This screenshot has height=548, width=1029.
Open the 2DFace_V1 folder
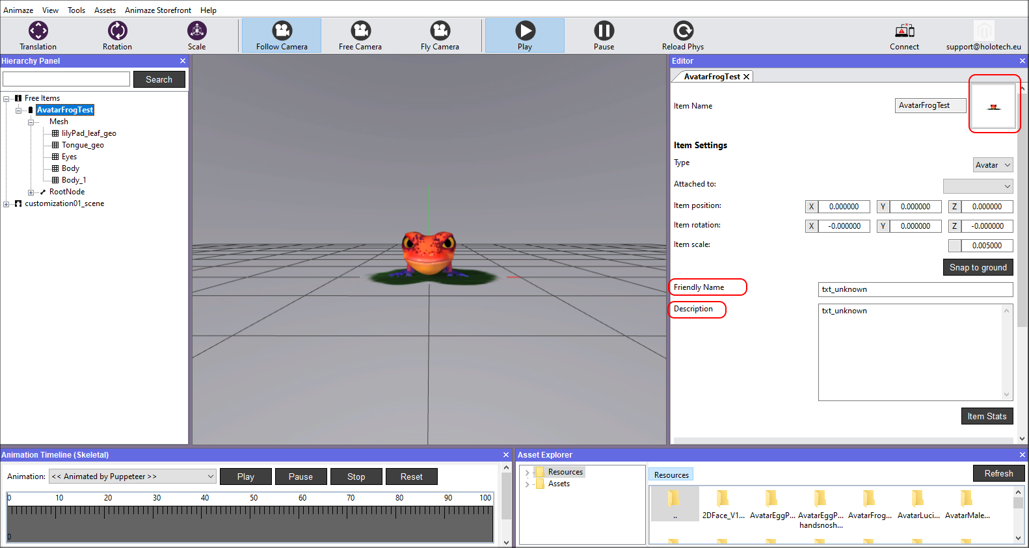pyautogui.click(x=723, y=504)
